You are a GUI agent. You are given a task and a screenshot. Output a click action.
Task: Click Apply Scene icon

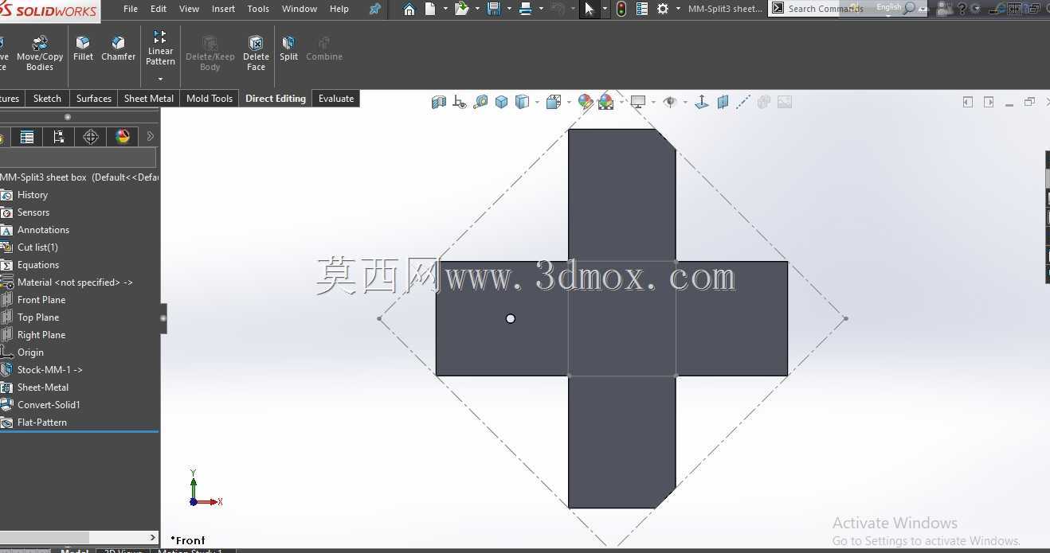coord(605,102)
